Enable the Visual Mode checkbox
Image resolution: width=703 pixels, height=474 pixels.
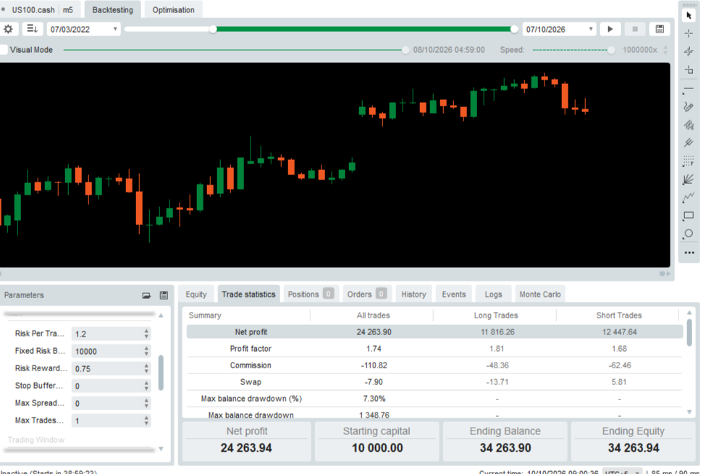tap(4, 50)
